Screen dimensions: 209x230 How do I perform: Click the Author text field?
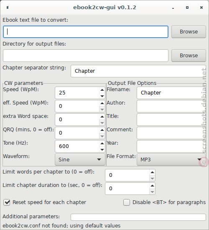pos(171,106)
